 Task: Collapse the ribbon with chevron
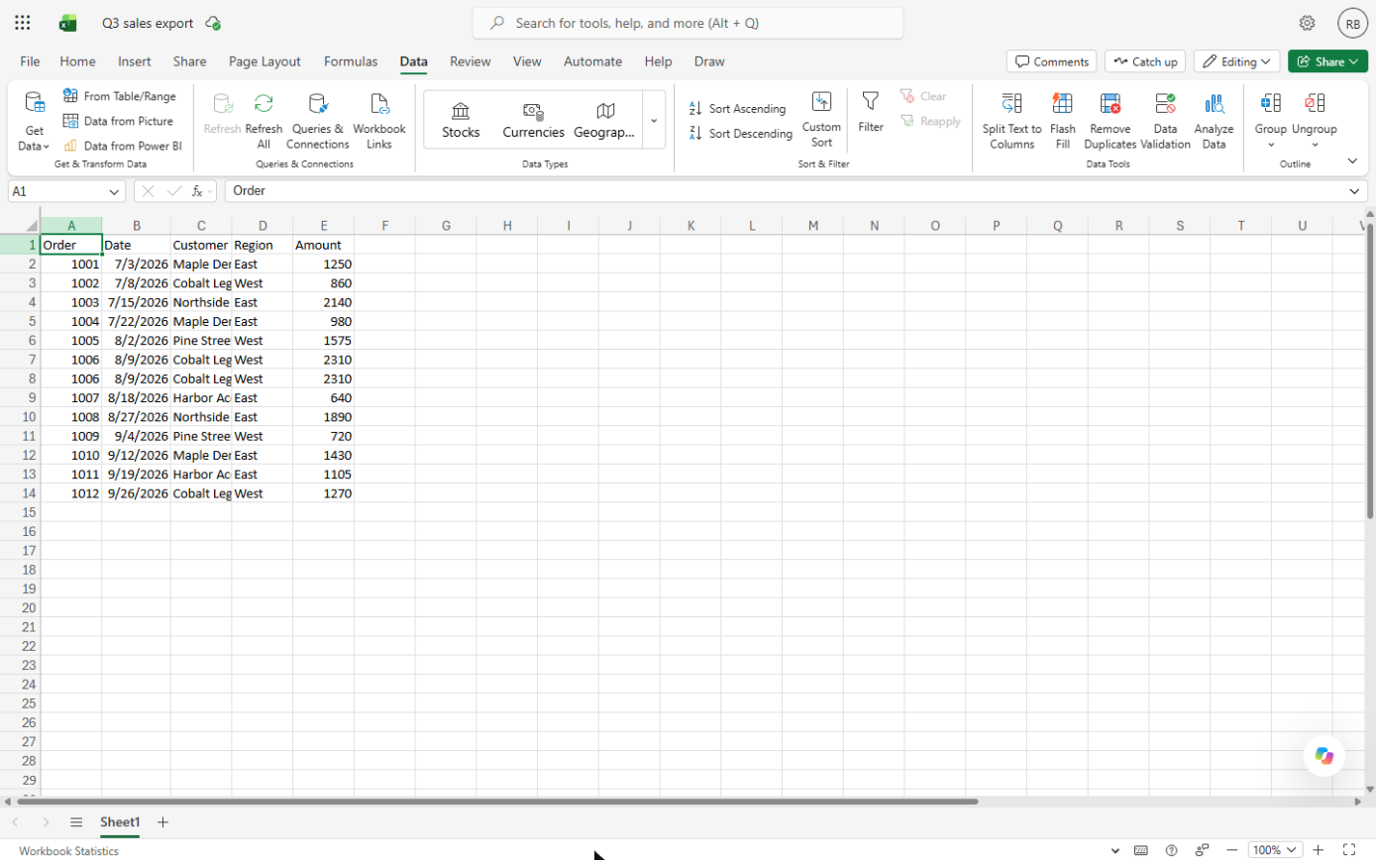(x=1353, y=161)
